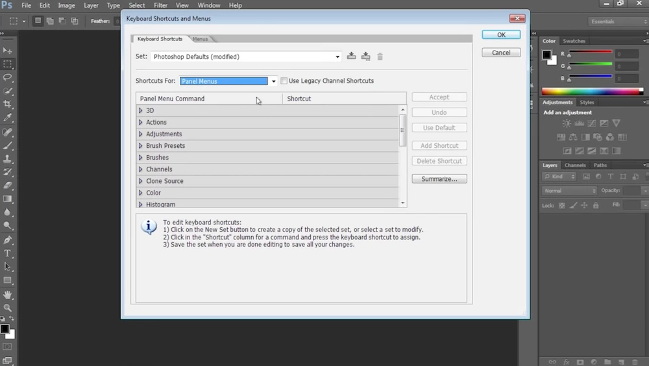
Task: Select the Crop tool
Action: (x=7, y=104)
